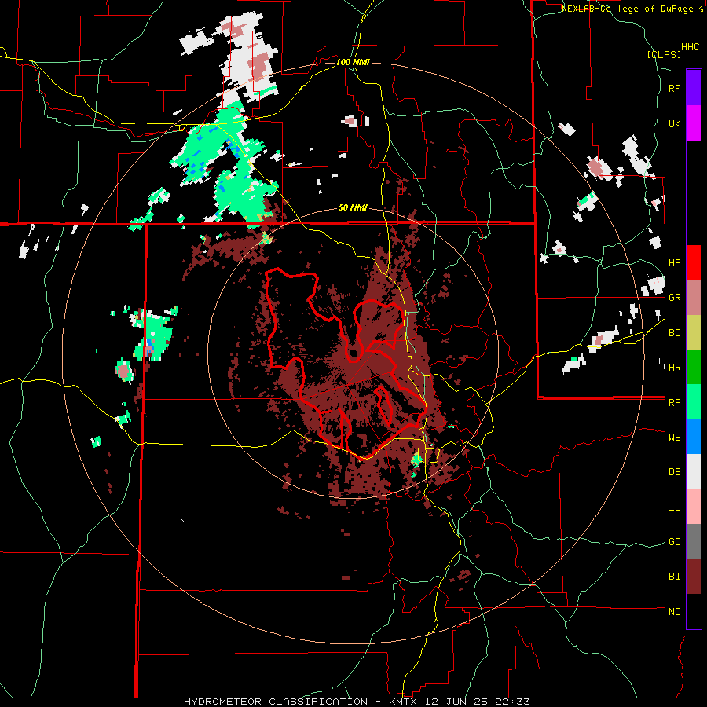
Task: Click the UK legend label
Action: click(674, 124)
